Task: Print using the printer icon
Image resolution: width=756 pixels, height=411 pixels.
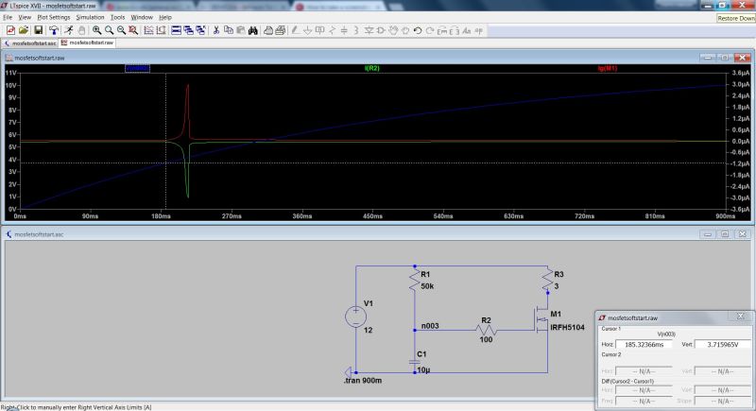Action: (280, 30)
